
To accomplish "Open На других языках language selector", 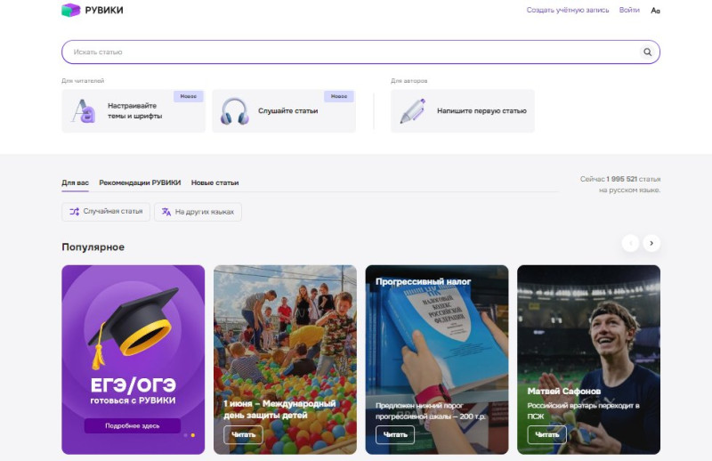I will (198, 212).
